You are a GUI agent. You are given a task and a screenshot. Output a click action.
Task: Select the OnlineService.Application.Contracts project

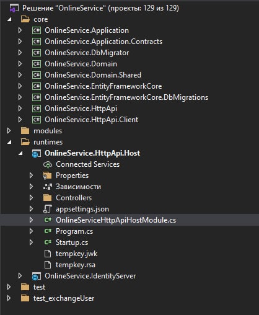coord(103,42)
